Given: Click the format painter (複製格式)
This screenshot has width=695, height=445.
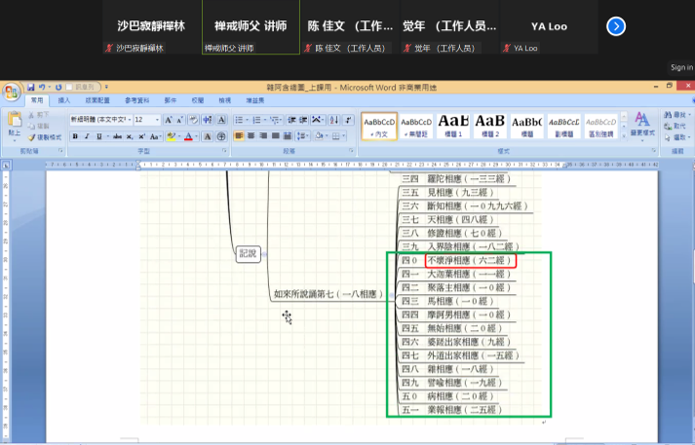Looking at the screenshot, I should pos(45,137).
